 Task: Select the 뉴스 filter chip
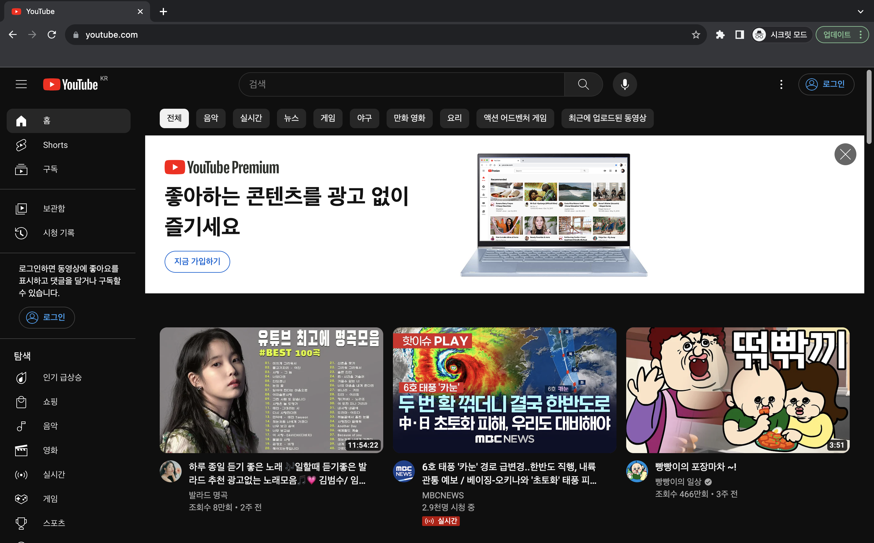point(291,118)
